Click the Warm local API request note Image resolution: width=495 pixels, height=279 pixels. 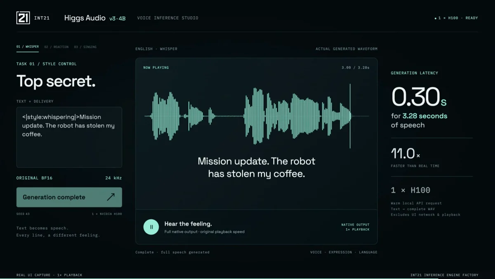416,203
